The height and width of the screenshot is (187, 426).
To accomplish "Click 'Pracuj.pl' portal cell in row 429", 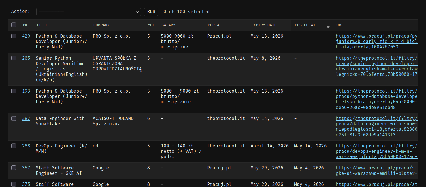I will pos(219,36).
